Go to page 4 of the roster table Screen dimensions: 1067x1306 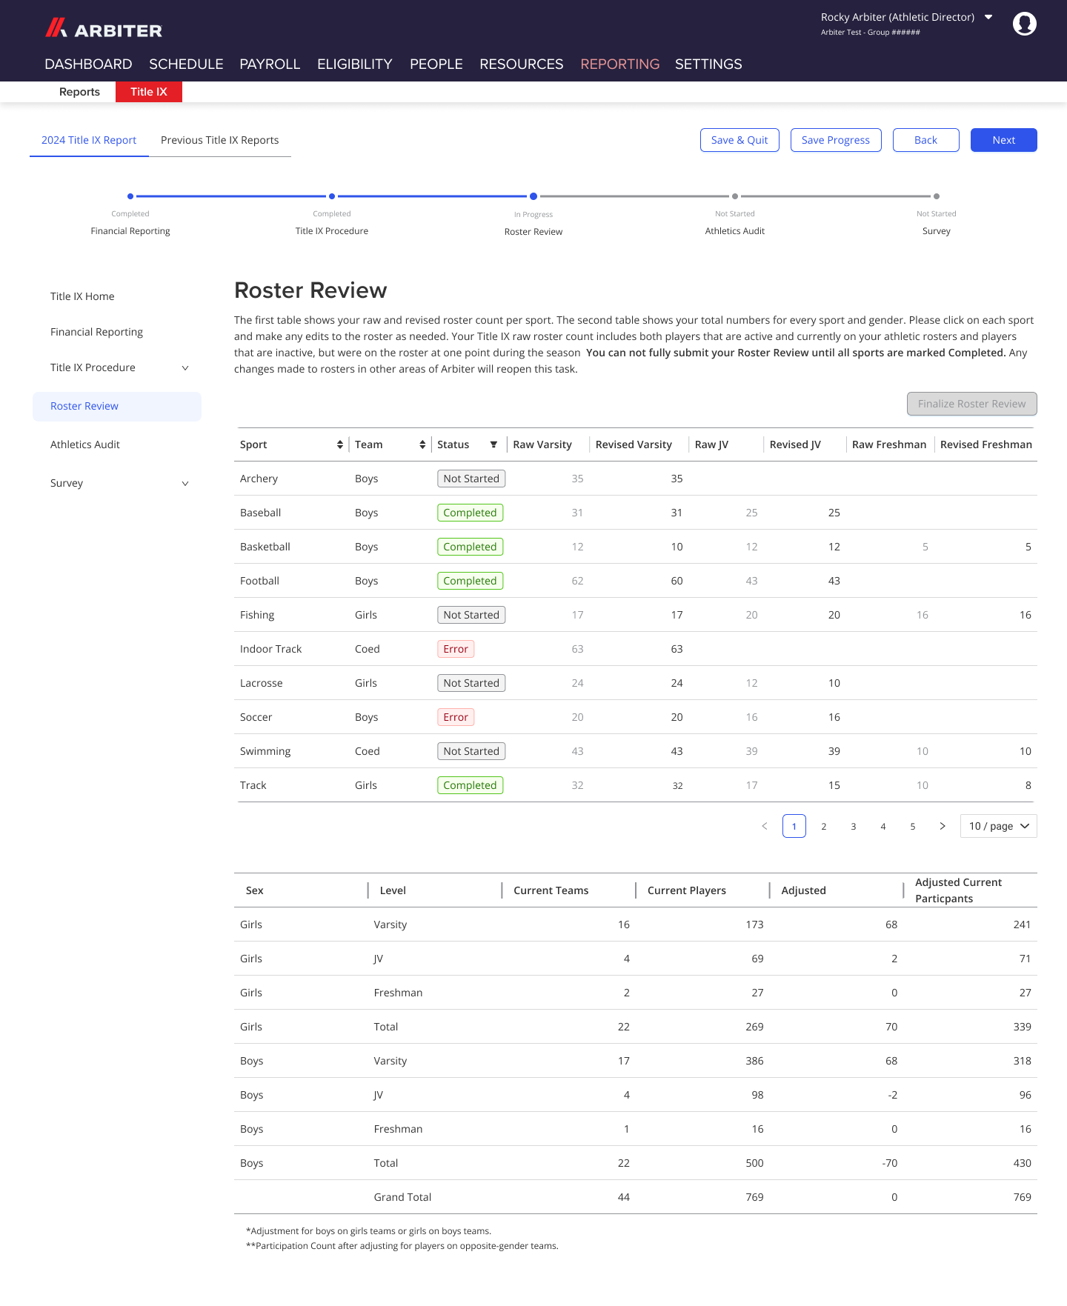coord(883,826)
